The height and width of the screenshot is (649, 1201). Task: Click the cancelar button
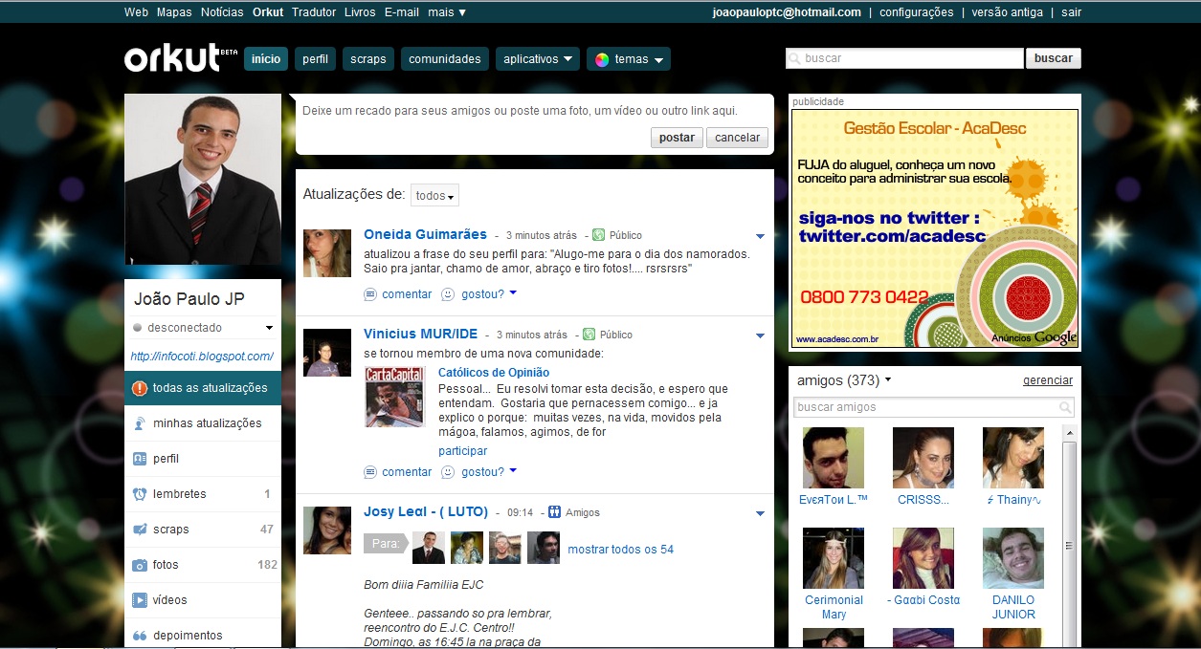(738, 138)
